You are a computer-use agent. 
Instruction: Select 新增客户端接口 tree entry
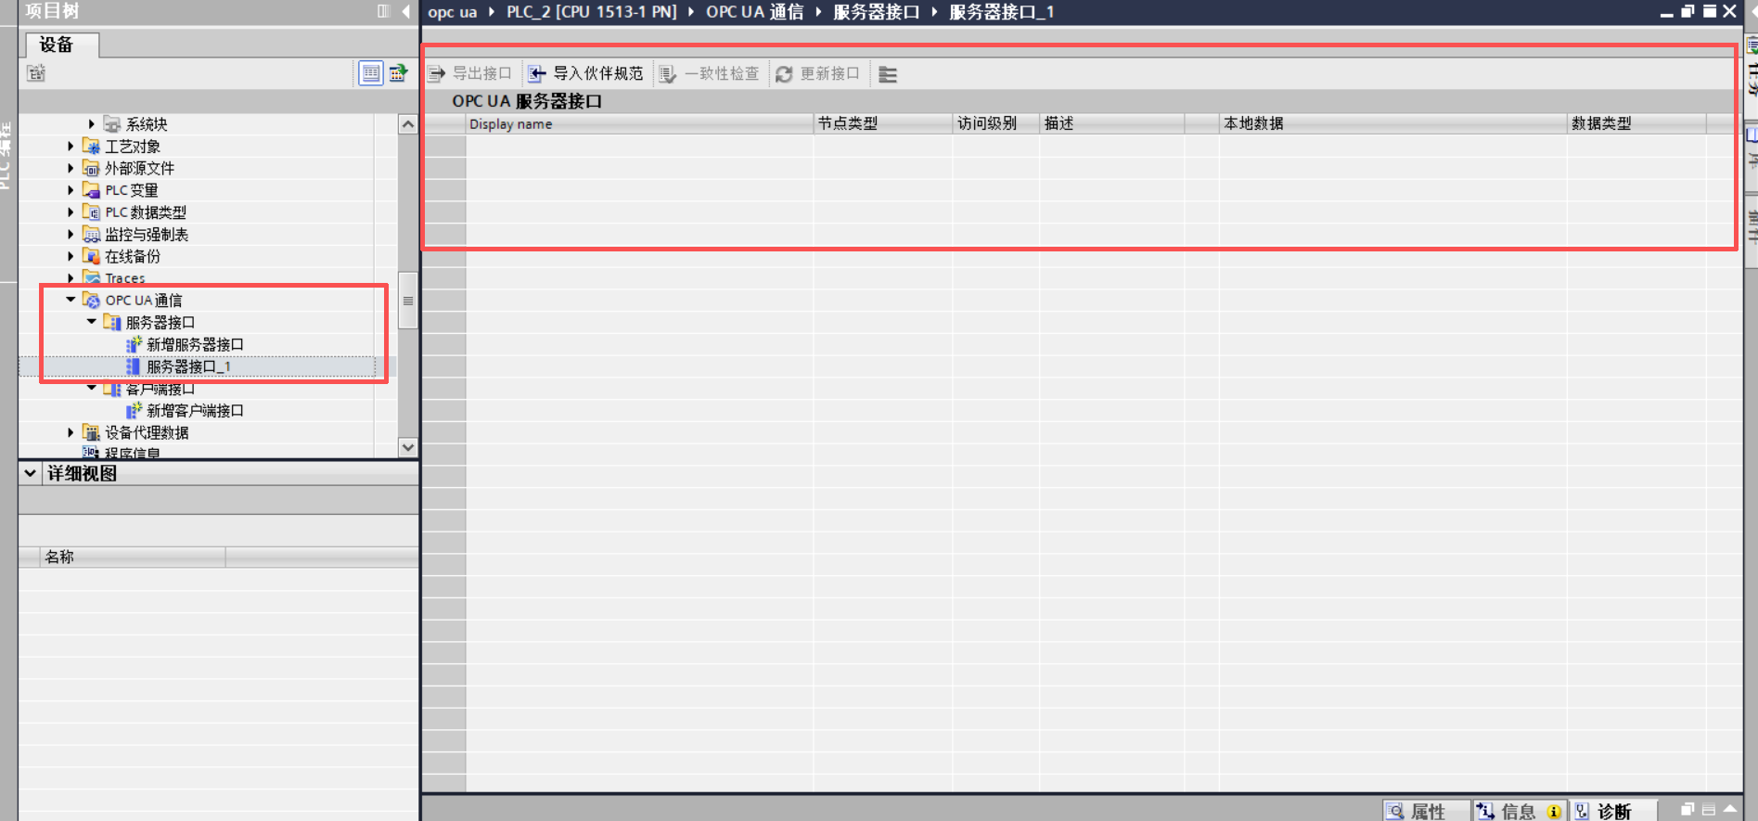click(x=195, y=410)
